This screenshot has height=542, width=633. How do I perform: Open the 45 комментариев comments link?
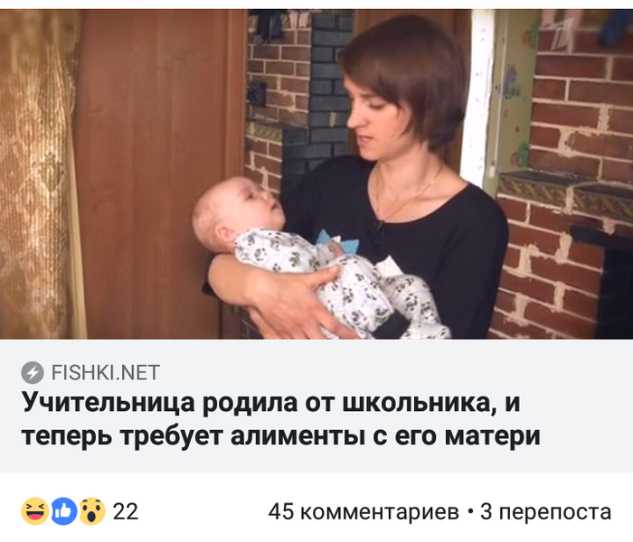tap(364, 512)
